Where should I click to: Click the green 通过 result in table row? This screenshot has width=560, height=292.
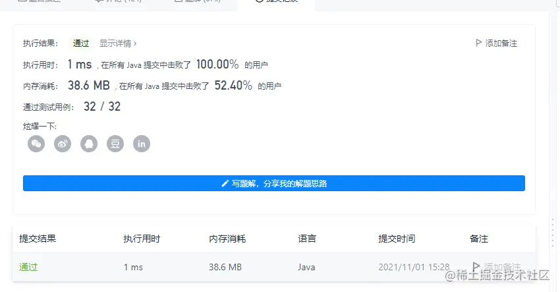[28, 267]
